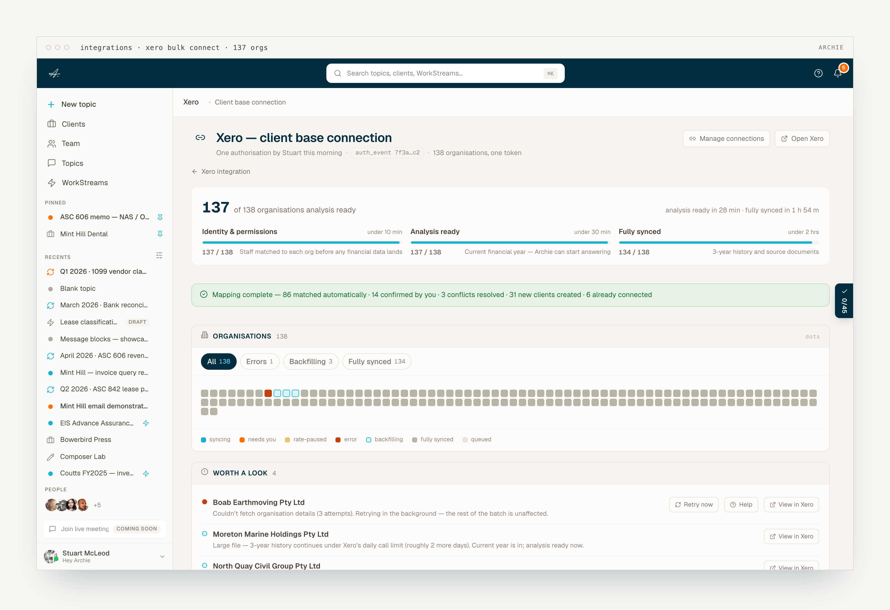Click Manage connections button
This screenshot has width=890, height=610.
[x=727, y=139]
